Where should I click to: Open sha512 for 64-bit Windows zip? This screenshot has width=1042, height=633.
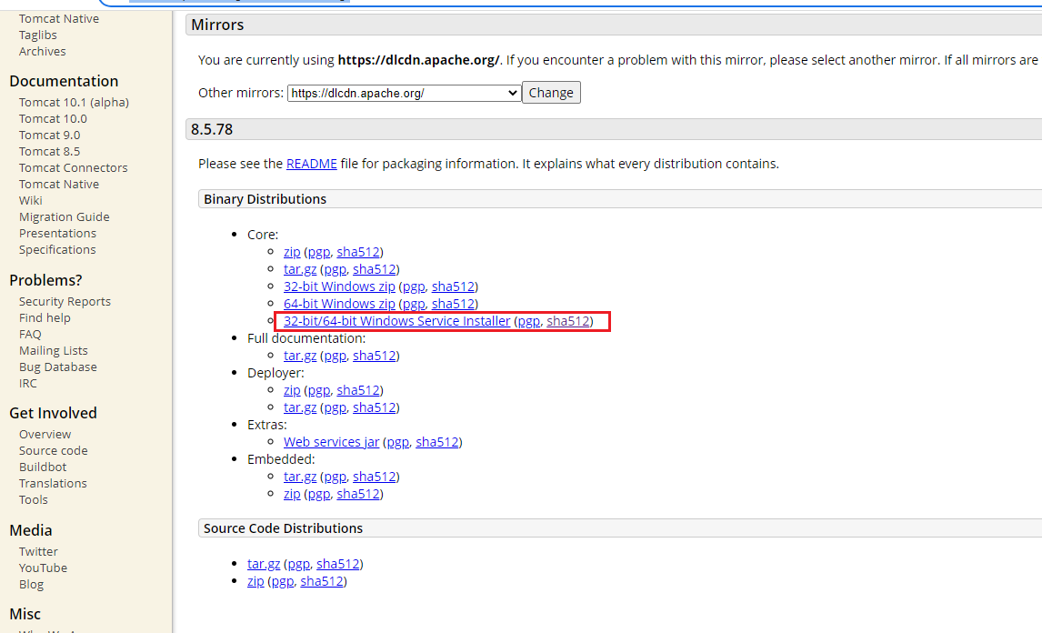tap(453, 304)
